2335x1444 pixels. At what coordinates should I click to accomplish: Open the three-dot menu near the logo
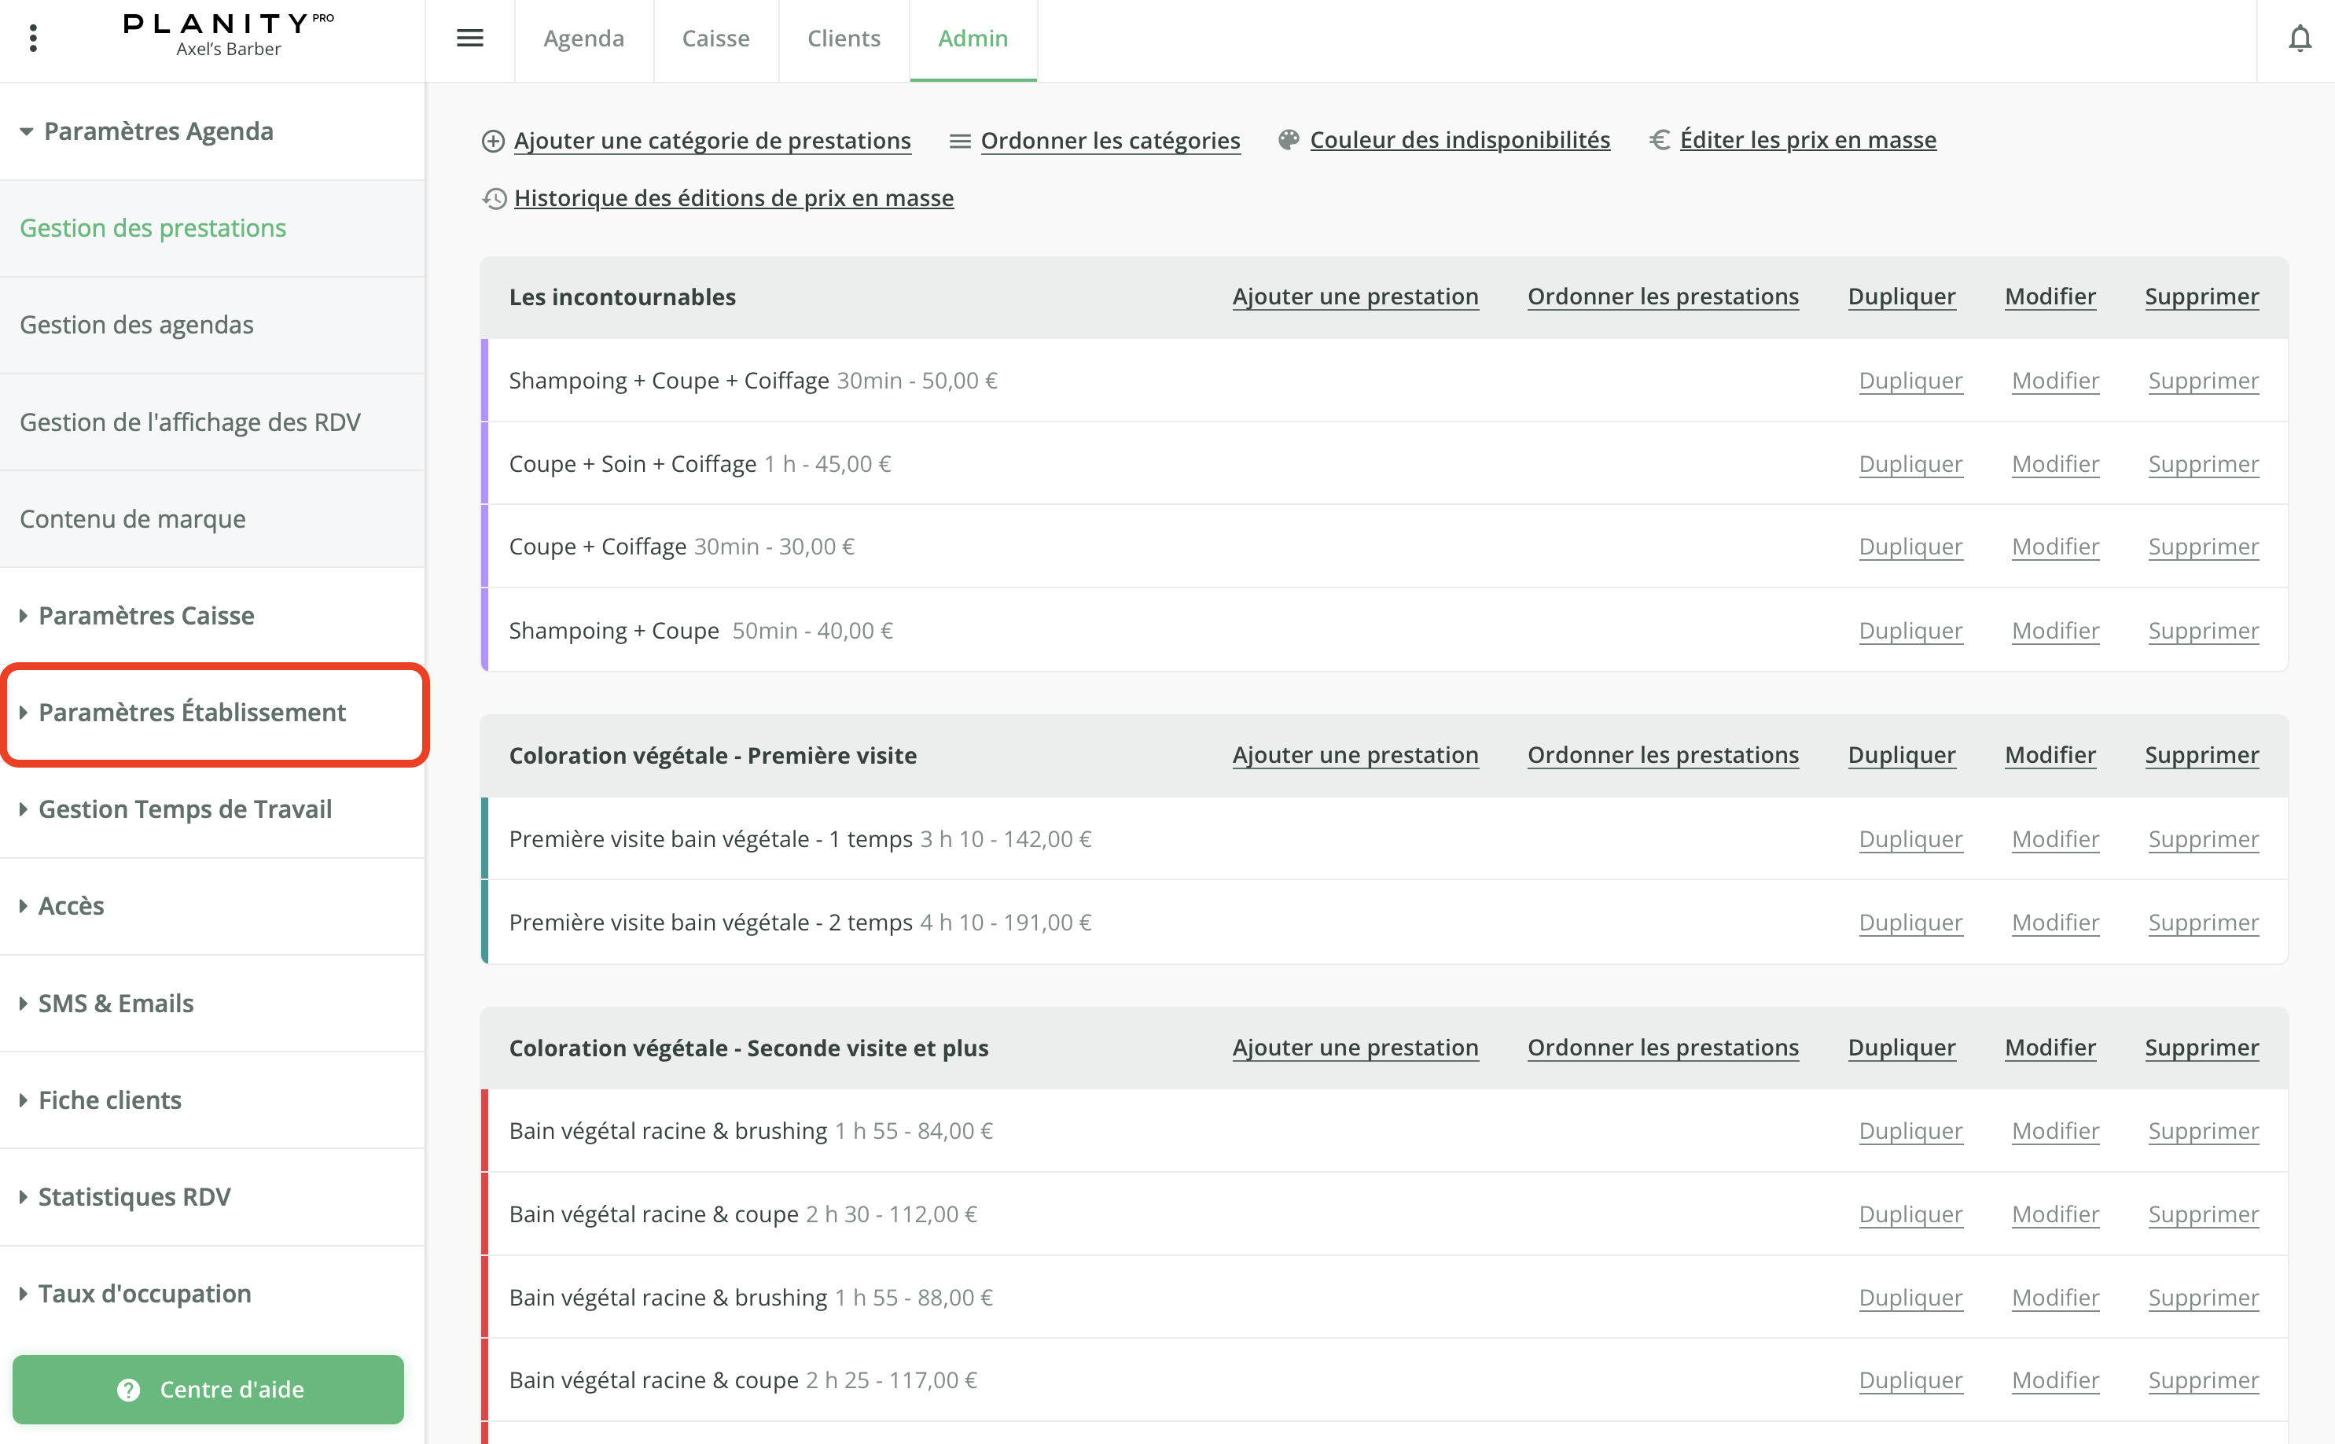coord(35,39)
